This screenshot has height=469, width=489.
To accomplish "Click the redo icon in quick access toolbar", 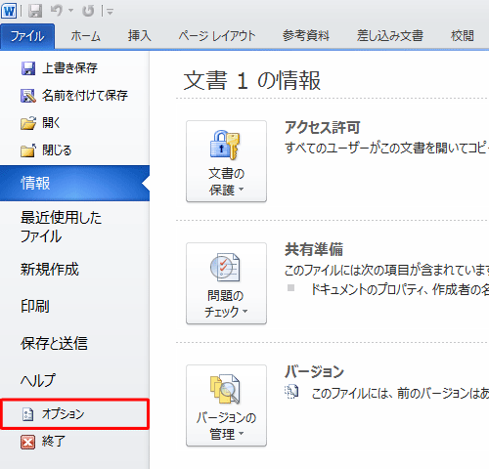I will 88,11.
